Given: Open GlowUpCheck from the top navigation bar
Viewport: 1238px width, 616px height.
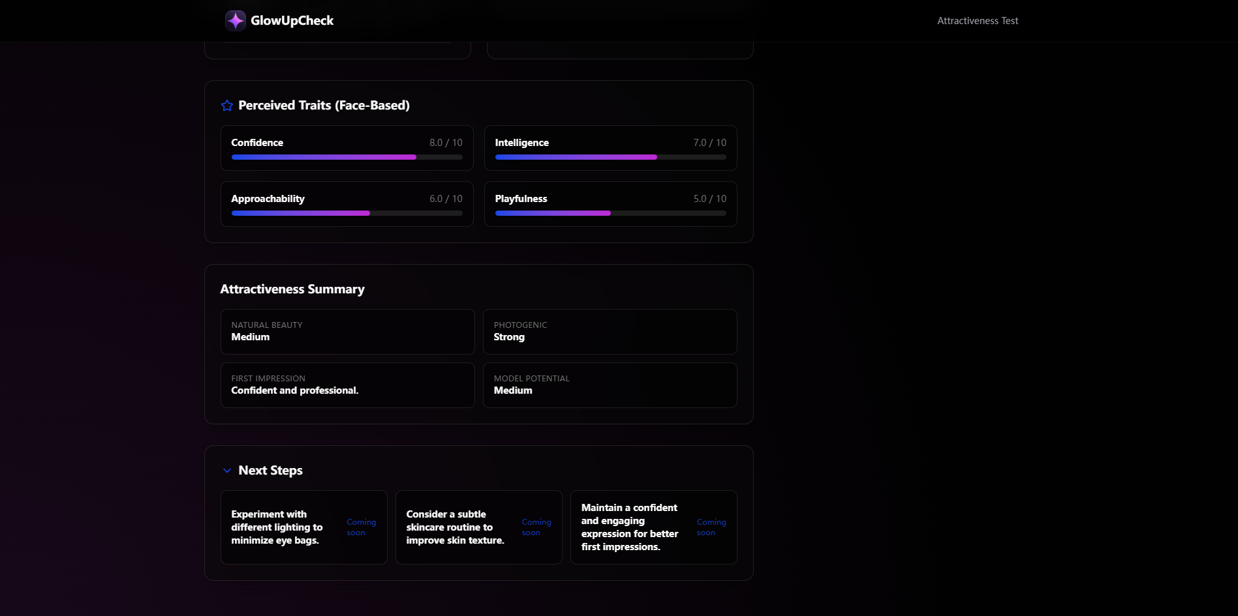Looking at the screenshot, I should click(x=279, y=20).
